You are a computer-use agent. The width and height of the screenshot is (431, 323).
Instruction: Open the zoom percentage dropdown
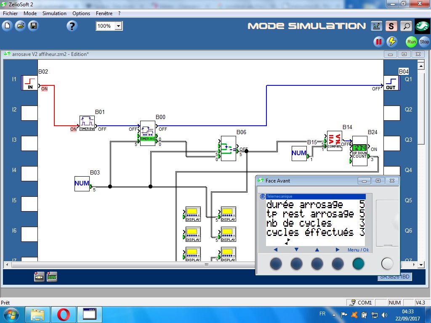[118, 26]
